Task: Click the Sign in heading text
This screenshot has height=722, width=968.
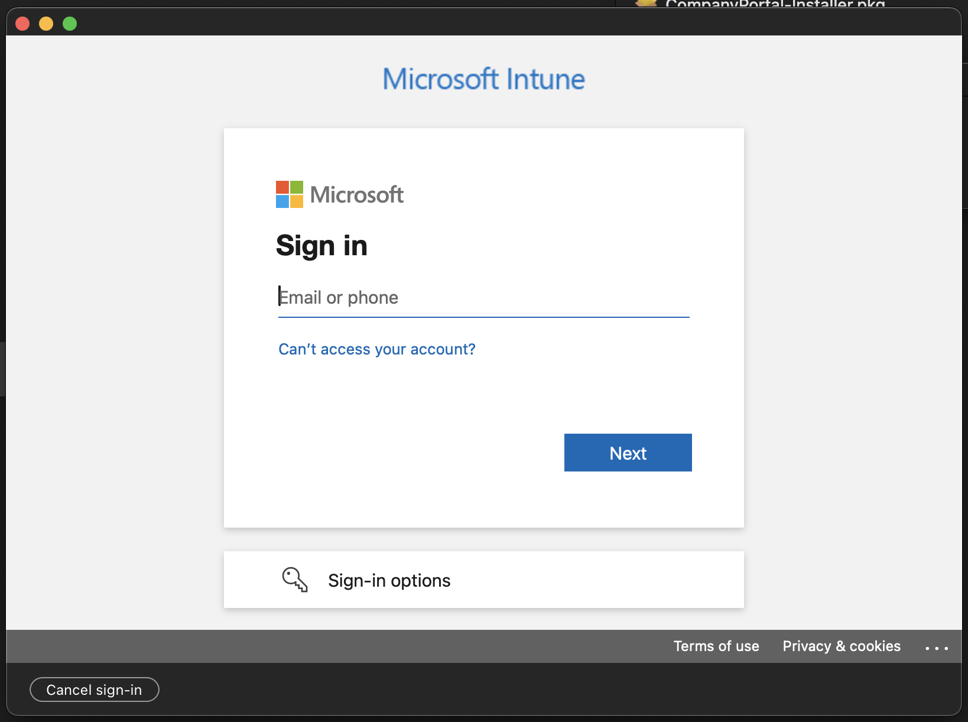Action: point(321,245)
